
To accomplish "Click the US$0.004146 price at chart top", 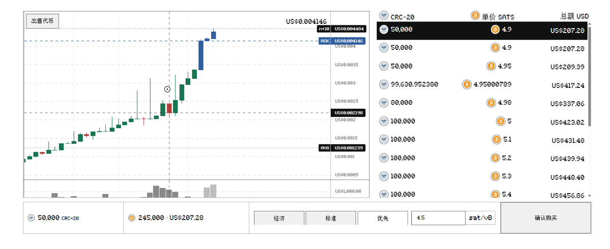I will [306, 21].
